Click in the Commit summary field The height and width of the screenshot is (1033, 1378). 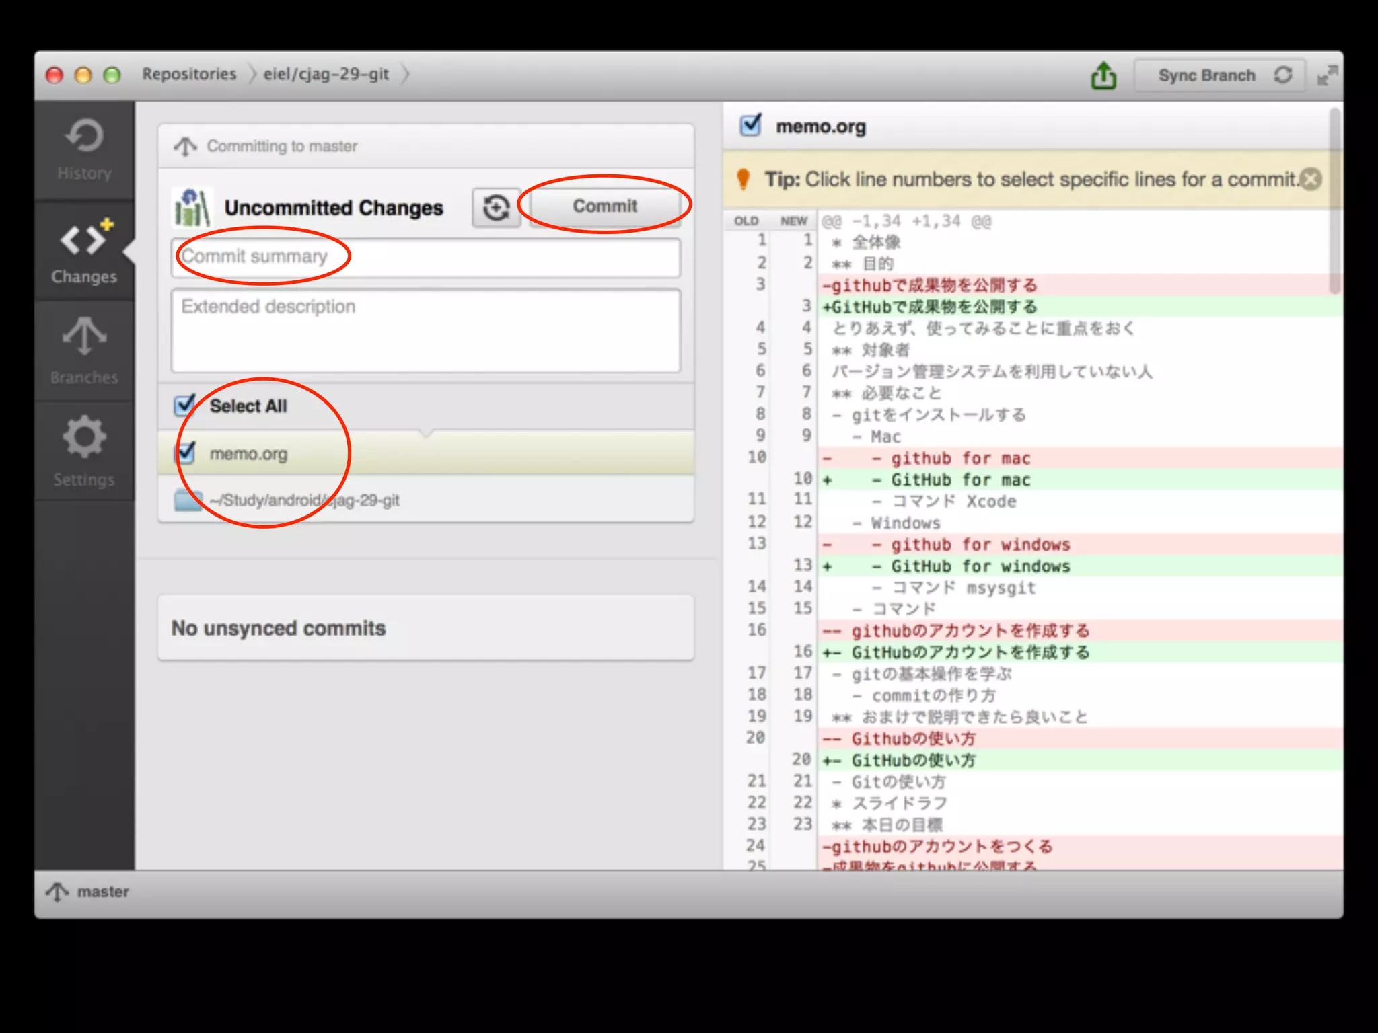coord(425,257)
